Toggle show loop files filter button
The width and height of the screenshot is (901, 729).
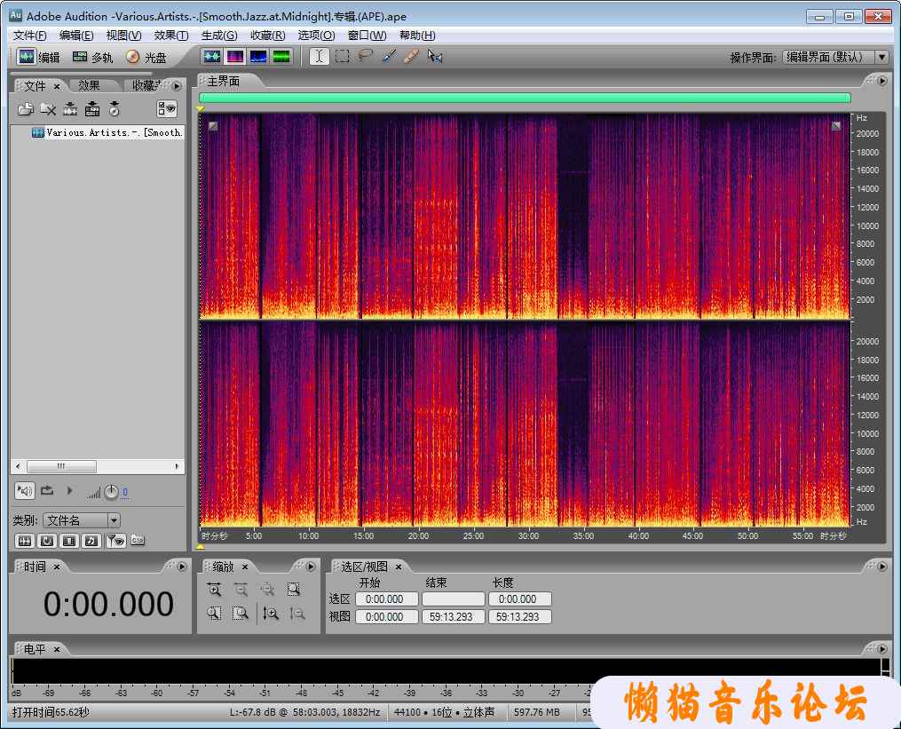(47, 541)
